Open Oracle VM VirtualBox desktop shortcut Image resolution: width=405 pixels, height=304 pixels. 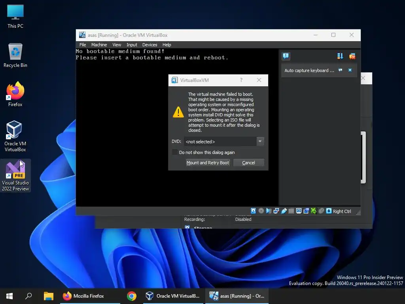15,136
